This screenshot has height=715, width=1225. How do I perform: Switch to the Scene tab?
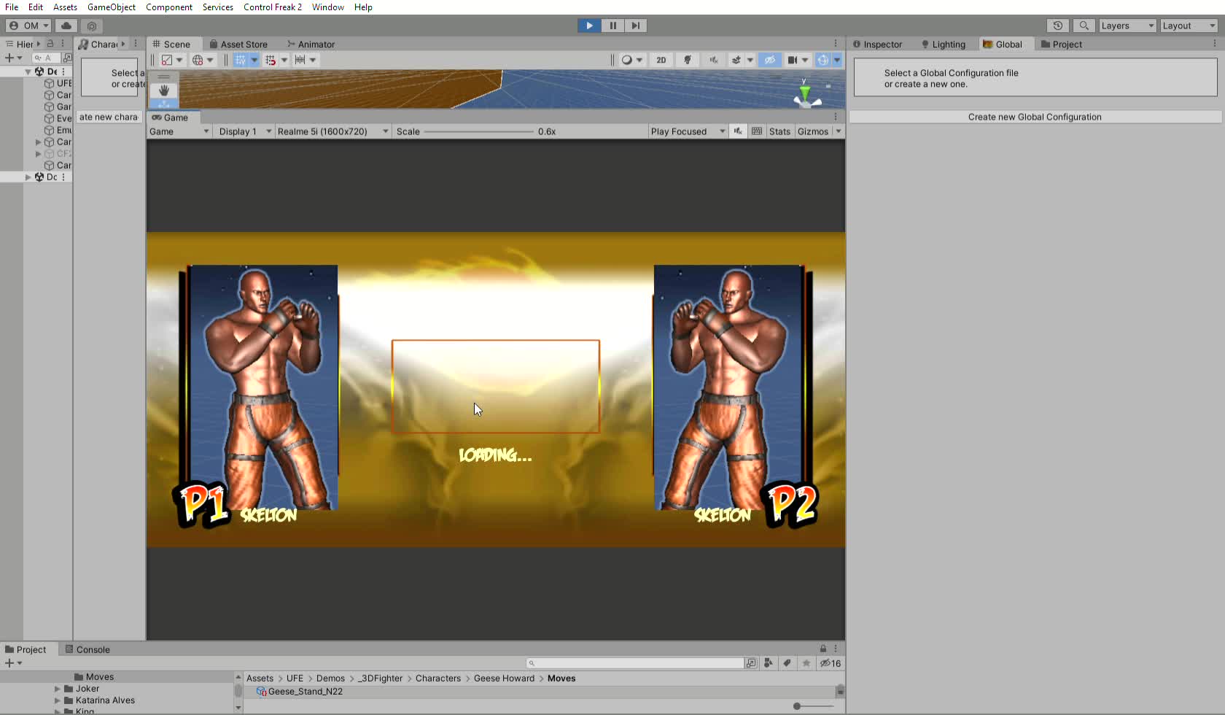pos(171,45)
